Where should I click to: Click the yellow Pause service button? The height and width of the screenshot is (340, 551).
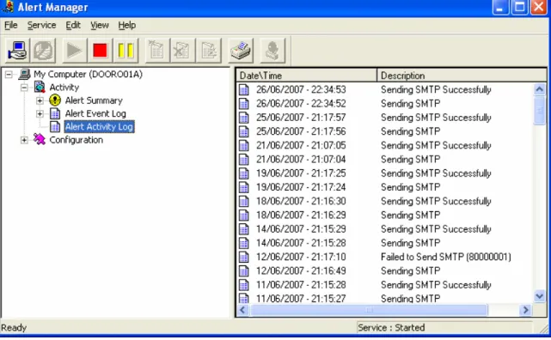point(126,51)
